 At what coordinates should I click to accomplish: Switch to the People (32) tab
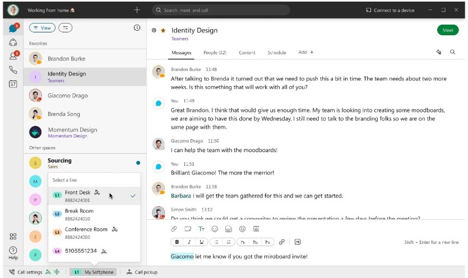(x=215, y=53)
